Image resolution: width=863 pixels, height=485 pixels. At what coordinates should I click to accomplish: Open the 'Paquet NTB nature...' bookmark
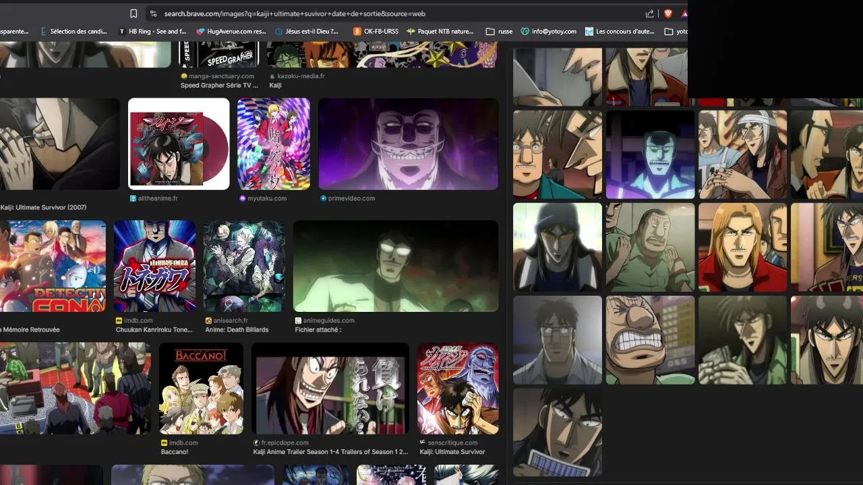[440, 31]
